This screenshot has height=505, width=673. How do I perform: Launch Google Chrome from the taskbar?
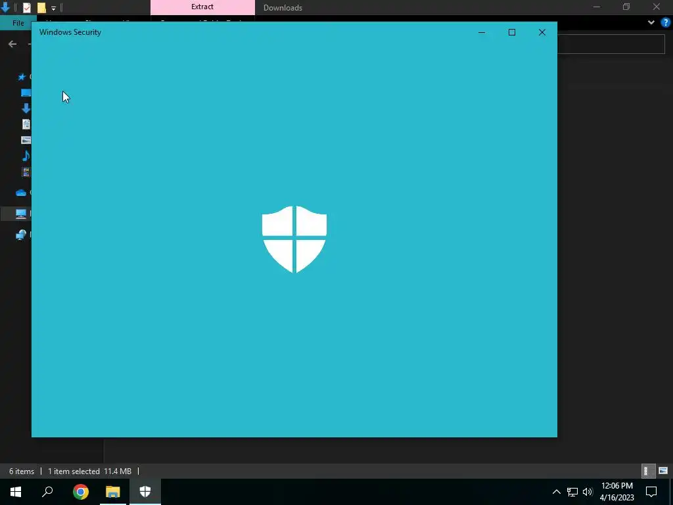[81, 492]
